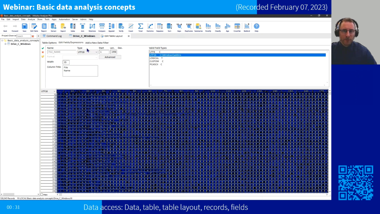The width and height of the screenshot is (380, 214).
Task: Select the Append command icon
Action: click(x=111, y=27)
